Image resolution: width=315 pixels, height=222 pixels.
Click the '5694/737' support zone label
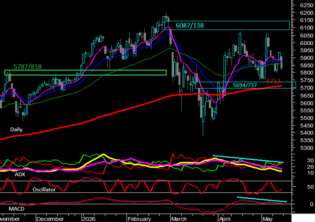245,85
